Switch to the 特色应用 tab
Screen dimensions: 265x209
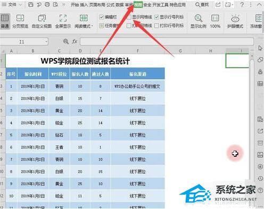pos(178,5)
